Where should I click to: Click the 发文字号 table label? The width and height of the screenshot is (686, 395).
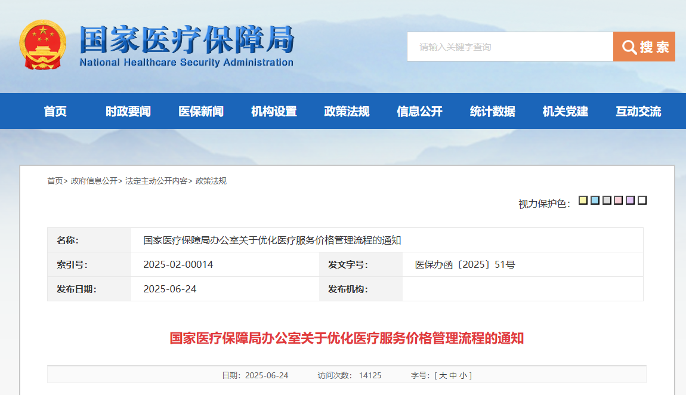tap(348, 265)
